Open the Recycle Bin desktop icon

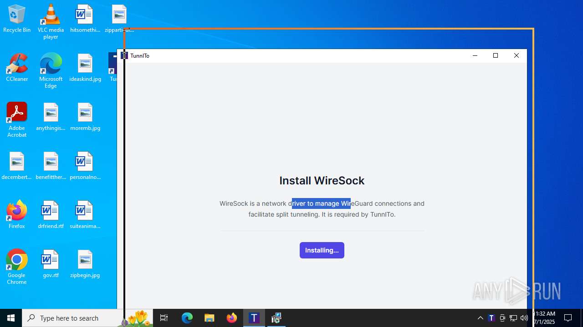pos(17,19)
